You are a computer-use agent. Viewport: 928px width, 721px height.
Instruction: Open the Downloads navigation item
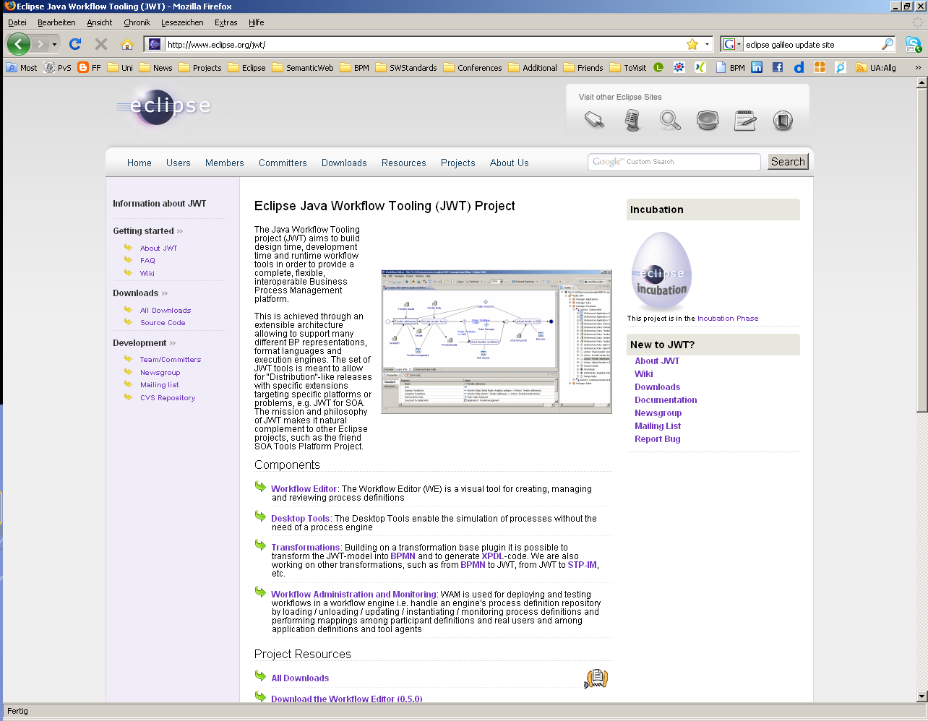click(x=344, y=163)
